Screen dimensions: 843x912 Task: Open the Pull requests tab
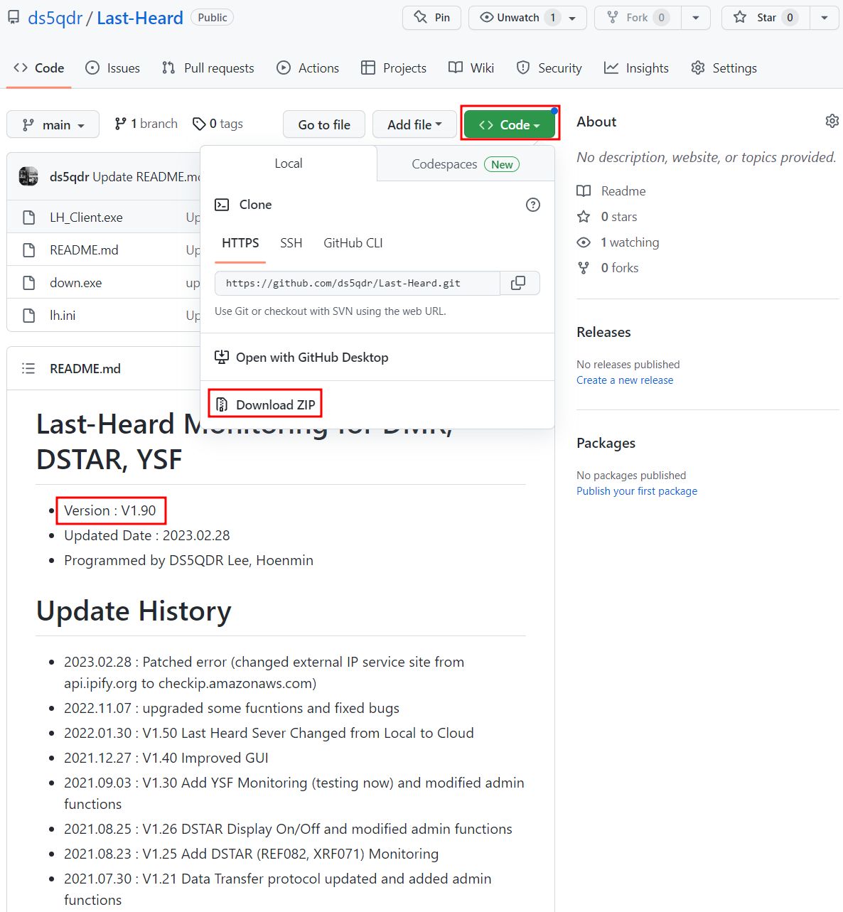[208, 68]
